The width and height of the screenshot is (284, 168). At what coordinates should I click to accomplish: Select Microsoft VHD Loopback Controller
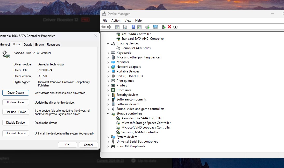click(x=146, y=127)
